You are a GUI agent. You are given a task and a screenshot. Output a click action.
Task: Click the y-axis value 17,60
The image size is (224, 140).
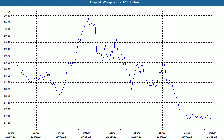tap(7, 109)
